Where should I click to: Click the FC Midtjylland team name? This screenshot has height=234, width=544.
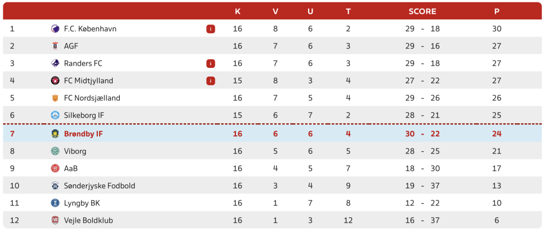[88, 81]
